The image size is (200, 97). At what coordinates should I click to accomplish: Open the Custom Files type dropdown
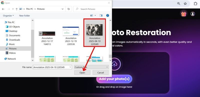pos(91,67)
